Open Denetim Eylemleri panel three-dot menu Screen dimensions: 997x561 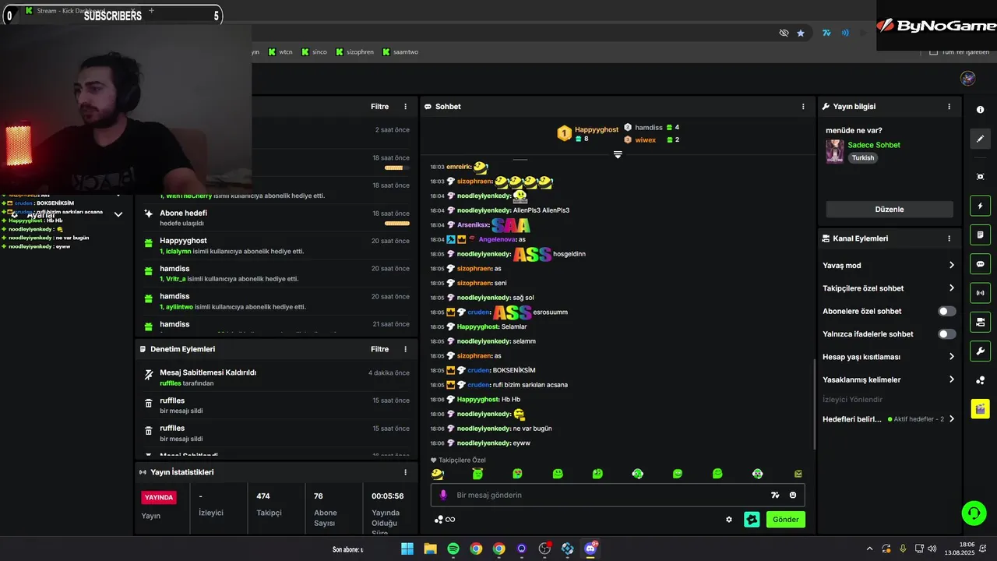pos(405,349)
